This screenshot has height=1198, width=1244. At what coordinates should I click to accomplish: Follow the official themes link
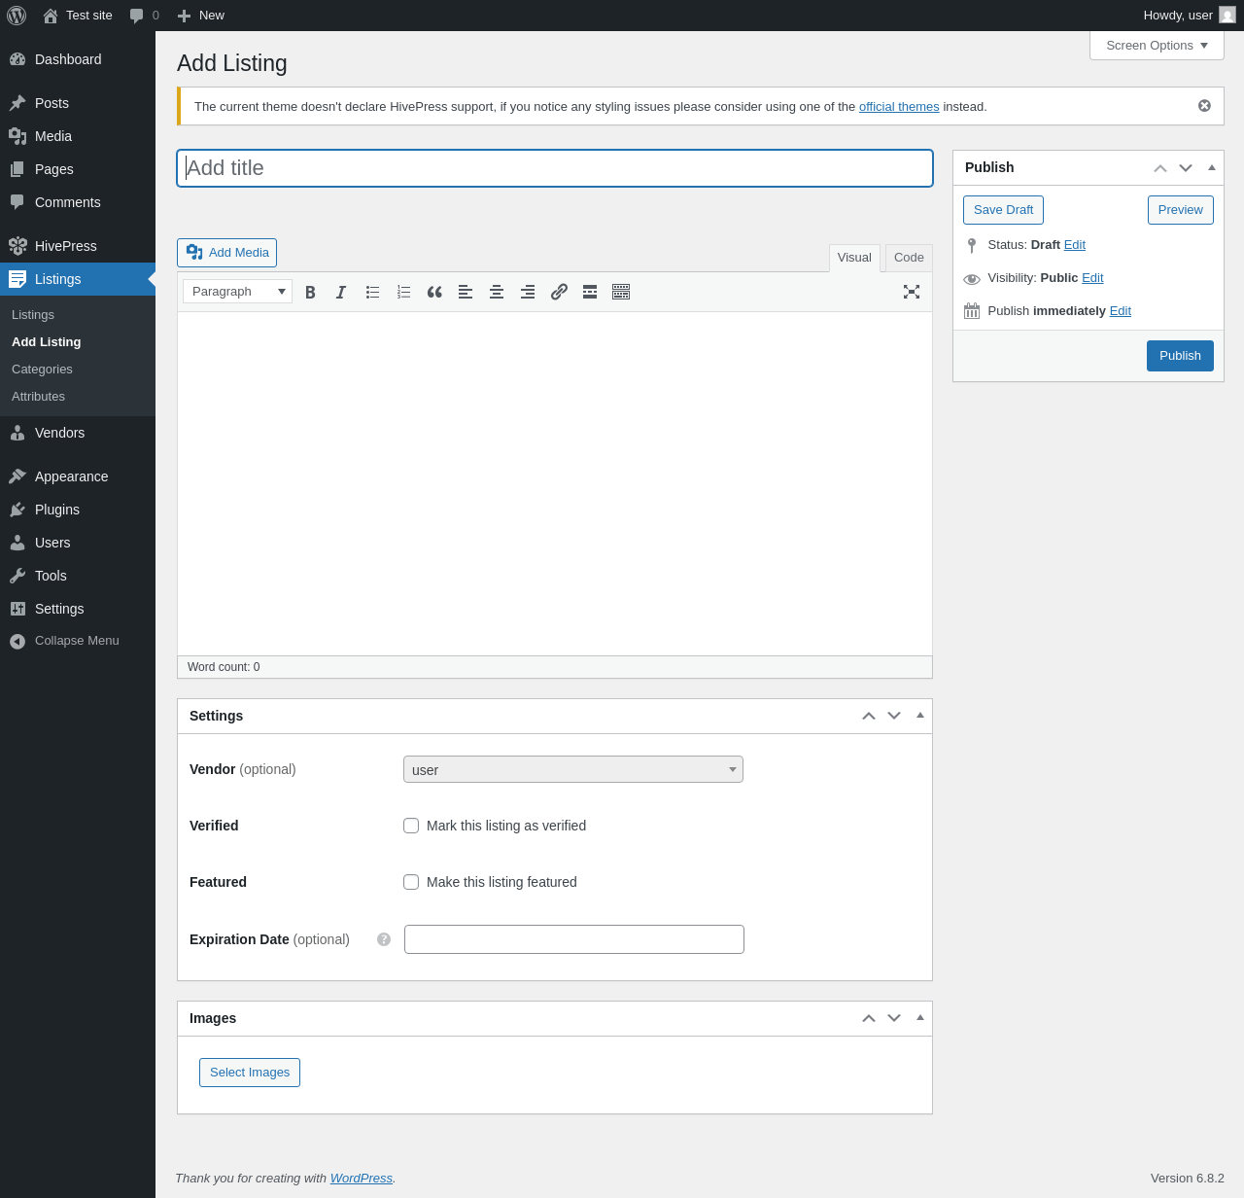[x=899, y=107]
